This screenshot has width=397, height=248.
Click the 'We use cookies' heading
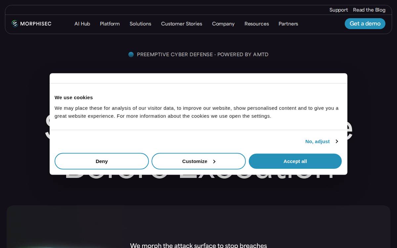74,98
